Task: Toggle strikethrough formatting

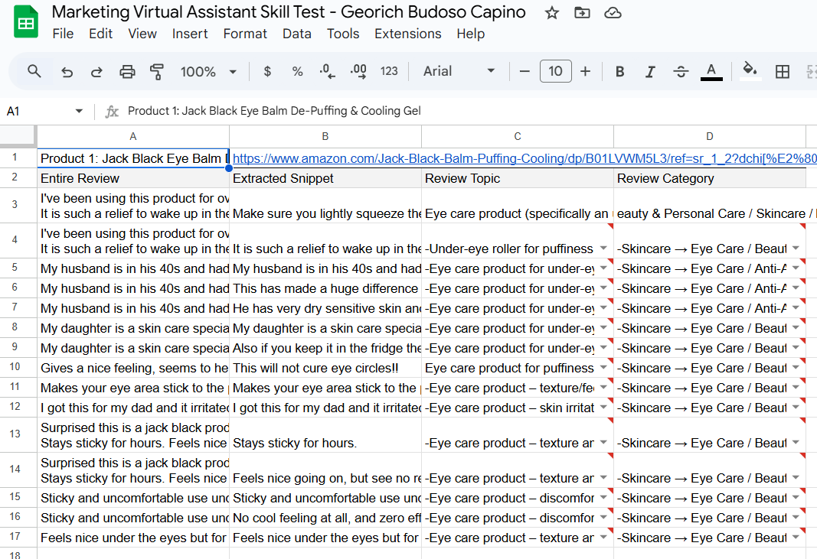Action: pyautogui.click(x=681, y=72)
